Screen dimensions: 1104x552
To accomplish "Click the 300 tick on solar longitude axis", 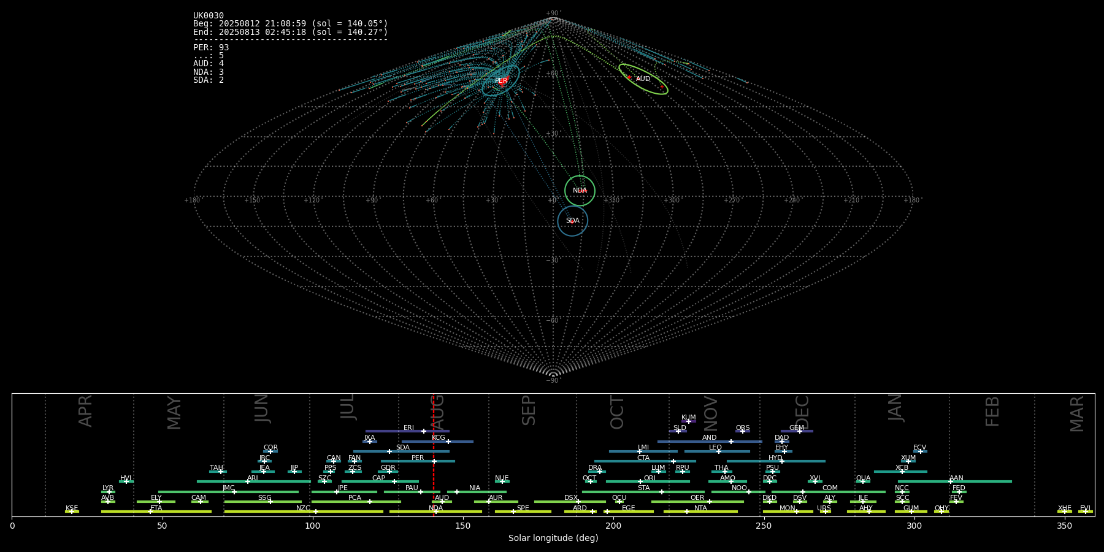I will [914, 526].
